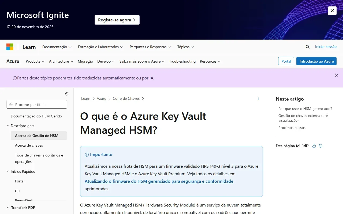Dismiss the automatic translation notice

337,75
